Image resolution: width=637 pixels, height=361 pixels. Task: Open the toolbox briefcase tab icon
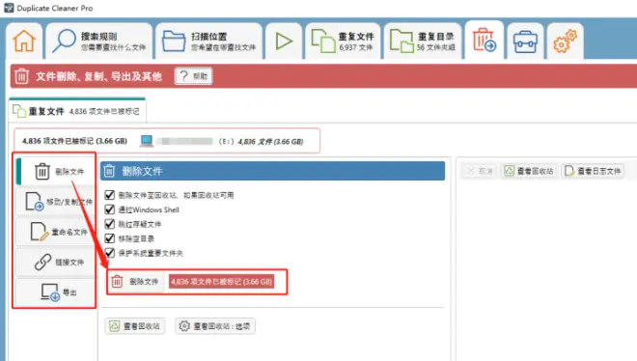point(525,41)
